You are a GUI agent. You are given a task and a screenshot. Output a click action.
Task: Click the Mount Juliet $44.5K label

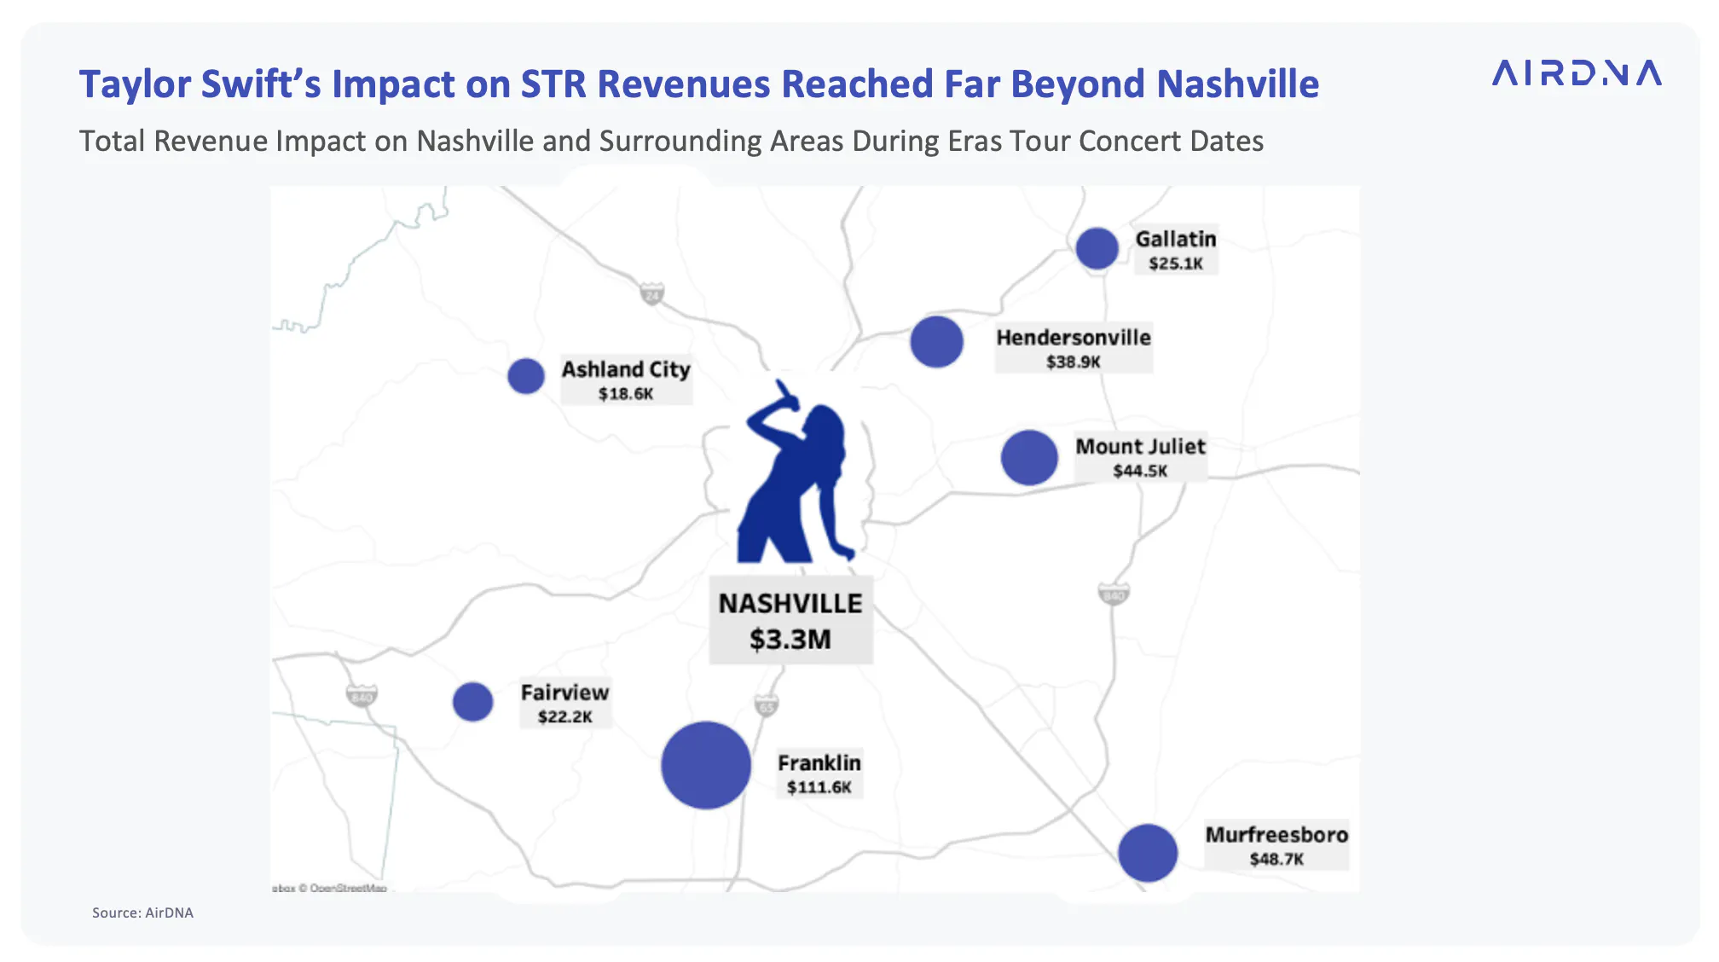click(1141, 457)
